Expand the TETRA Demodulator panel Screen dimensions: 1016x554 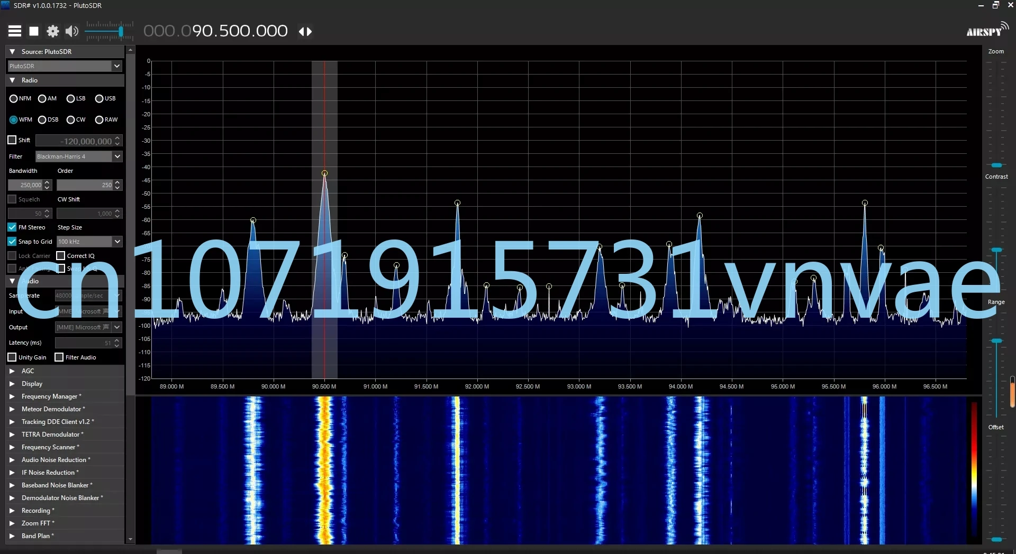12,435
